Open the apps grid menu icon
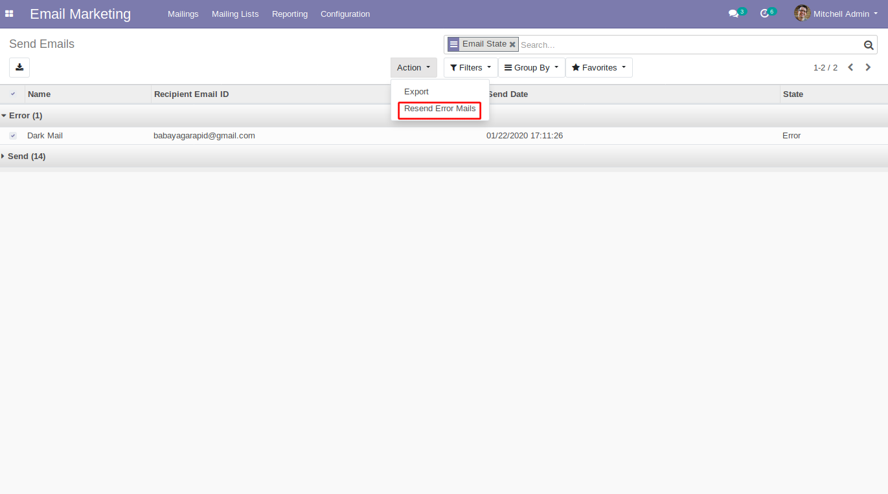888x494 pixels. point(9,14)
